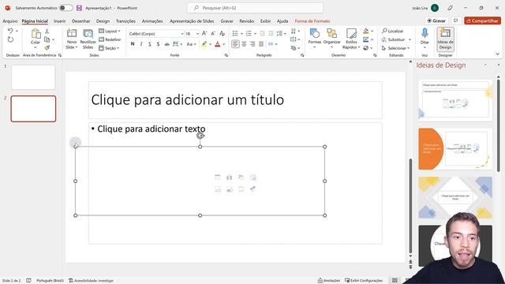Click the Convert to SmartArt icon
Image resolution: width=505 pixels, height=284 pixels.
(294, 48)
